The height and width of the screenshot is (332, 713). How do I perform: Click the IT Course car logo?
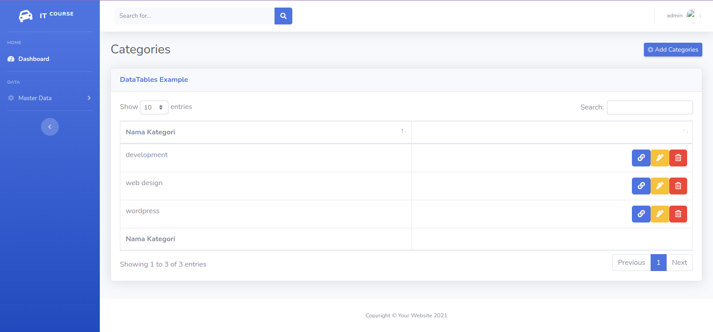tap(26, 16)
